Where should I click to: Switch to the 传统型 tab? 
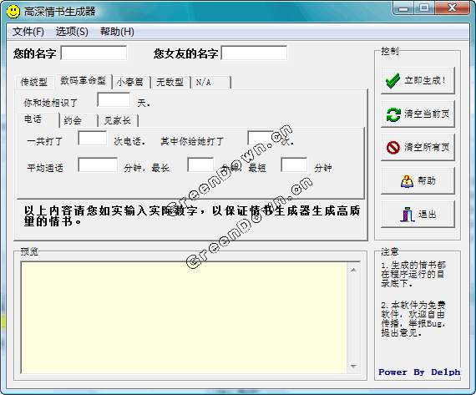[33, 82]
